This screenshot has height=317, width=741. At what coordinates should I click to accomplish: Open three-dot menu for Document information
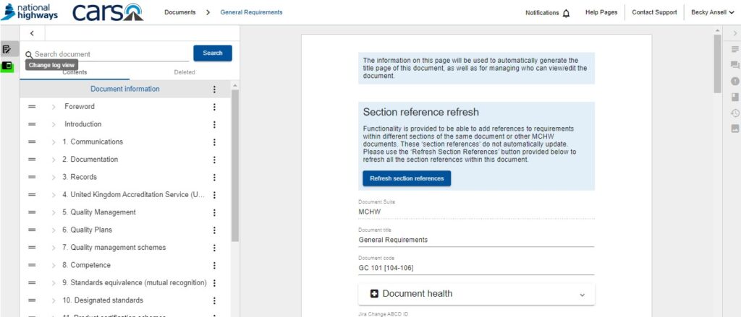point(214,90)
